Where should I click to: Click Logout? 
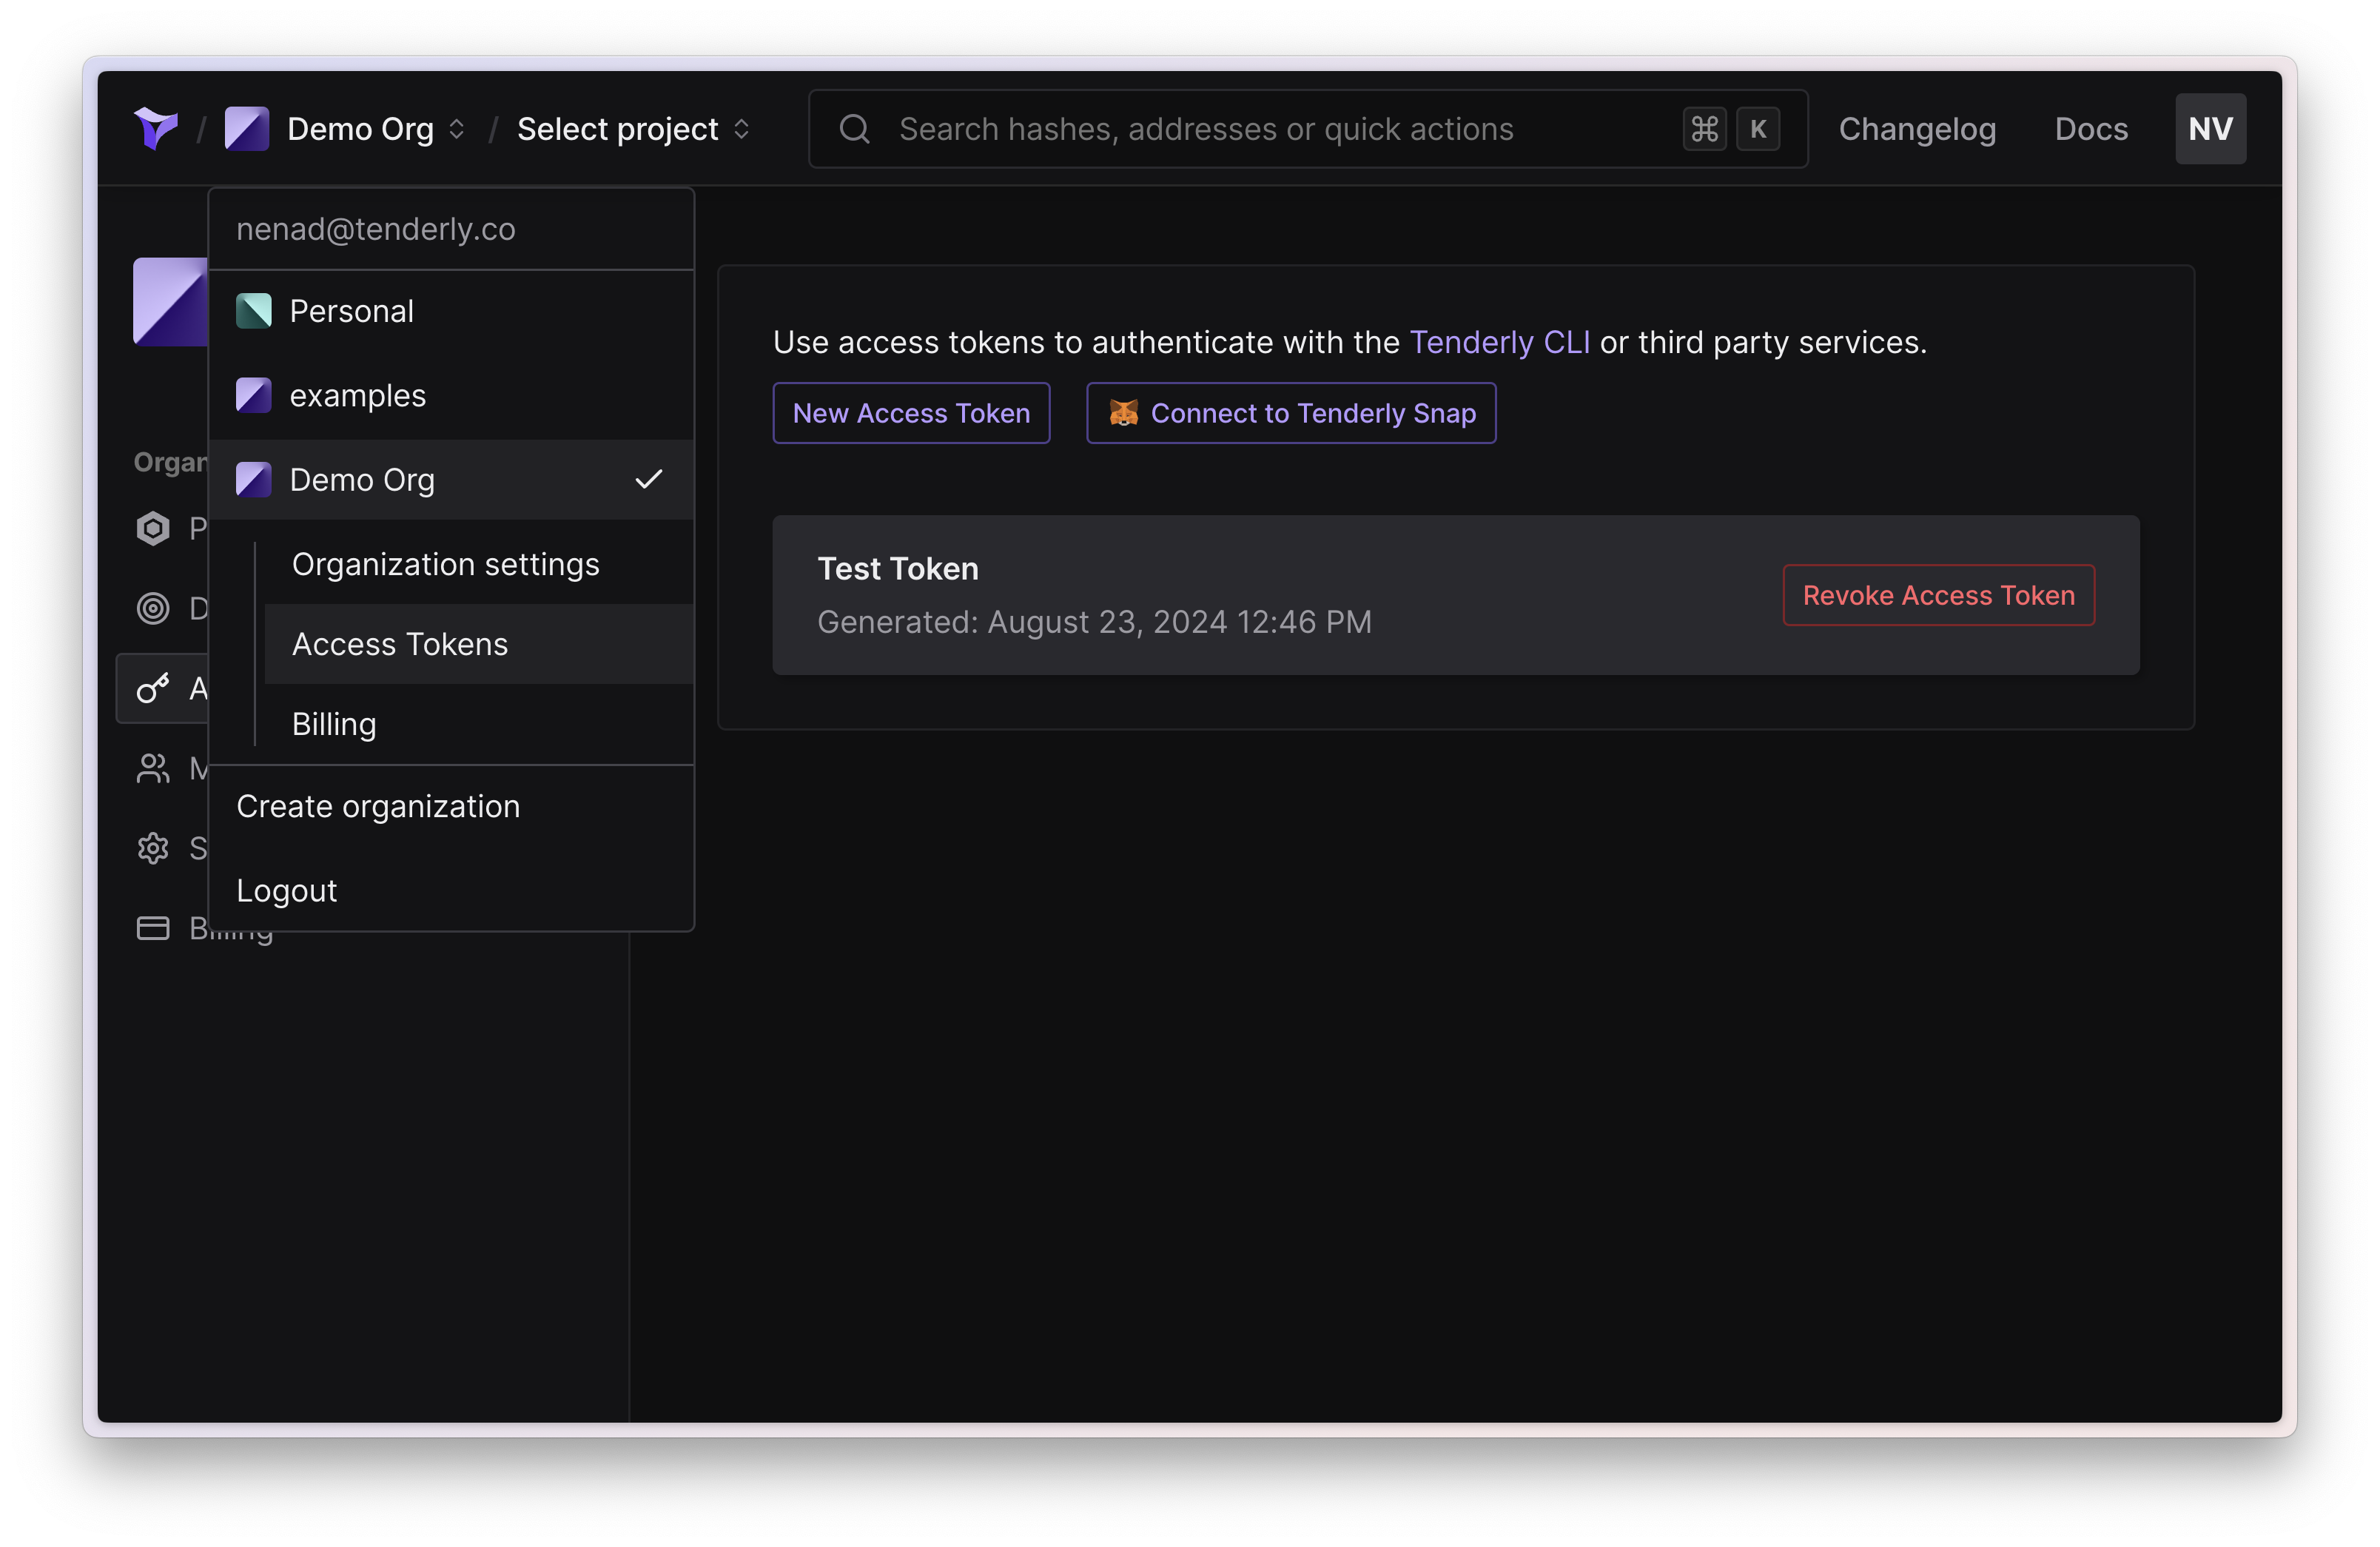tap(451, 890)
